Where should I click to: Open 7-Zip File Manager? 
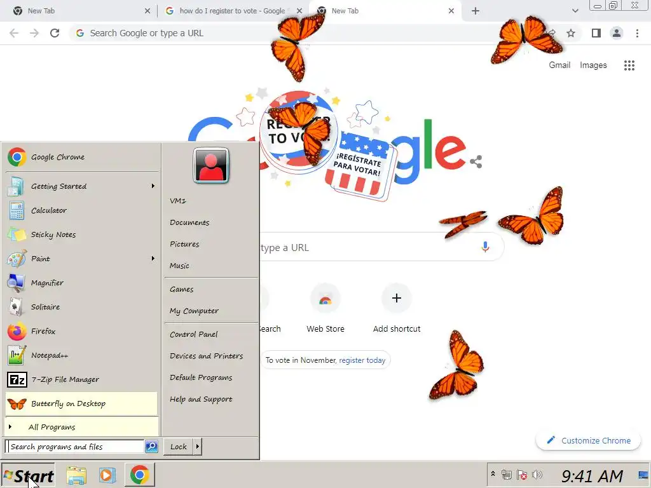pyautogui.click(x=82, y=379)
